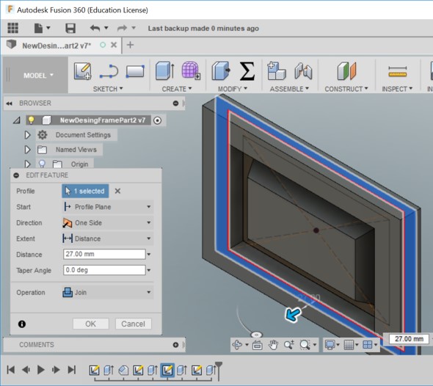Click the floating 27.00 mm canvas field

(409, 339)
